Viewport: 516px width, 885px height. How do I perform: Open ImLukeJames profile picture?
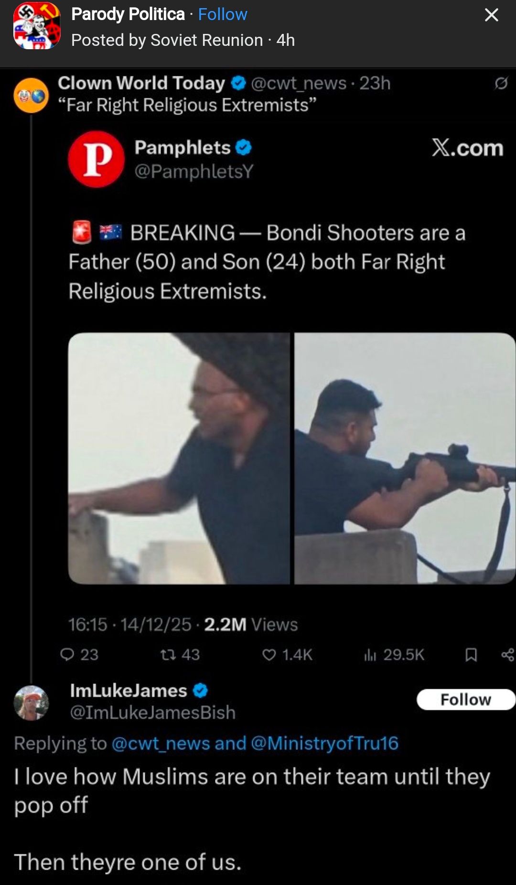[32, 703]
